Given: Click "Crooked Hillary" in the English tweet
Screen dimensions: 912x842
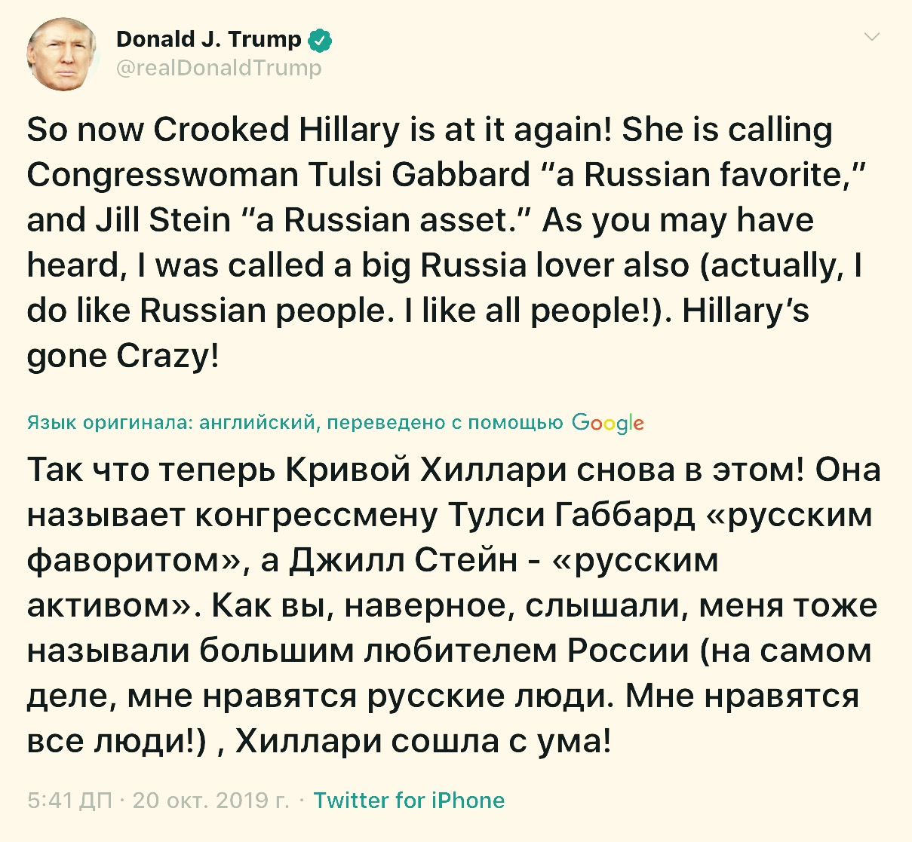Looking at the screenshot, I should pos(278,130).
